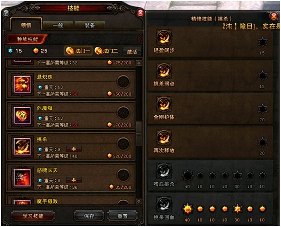
Task: Select the 怒啸长天 skill icon
Action: (22, 178)
